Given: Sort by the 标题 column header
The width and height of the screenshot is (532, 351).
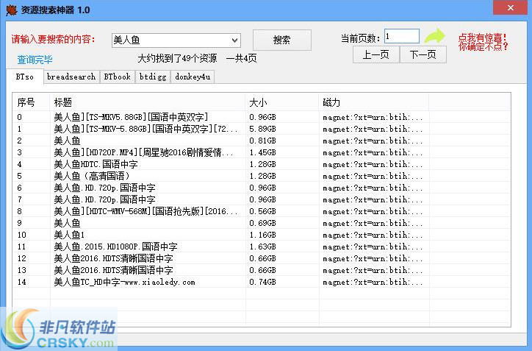Looking at the screenshot, I should coord(147,102).
